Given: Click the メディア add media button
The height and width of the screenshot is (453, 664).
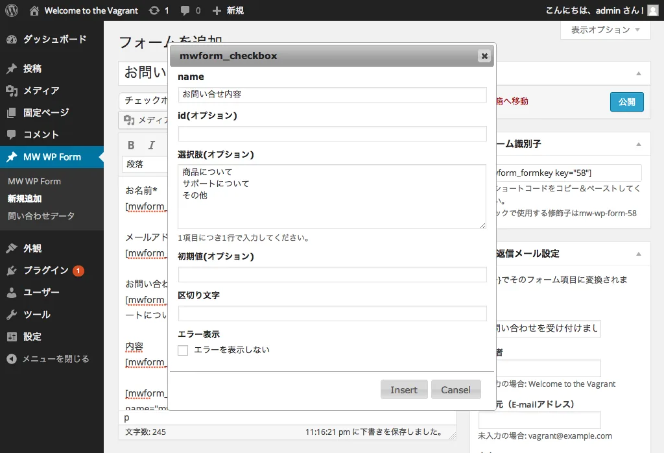Looking at the screenshot, I should [x=143, y=120].
